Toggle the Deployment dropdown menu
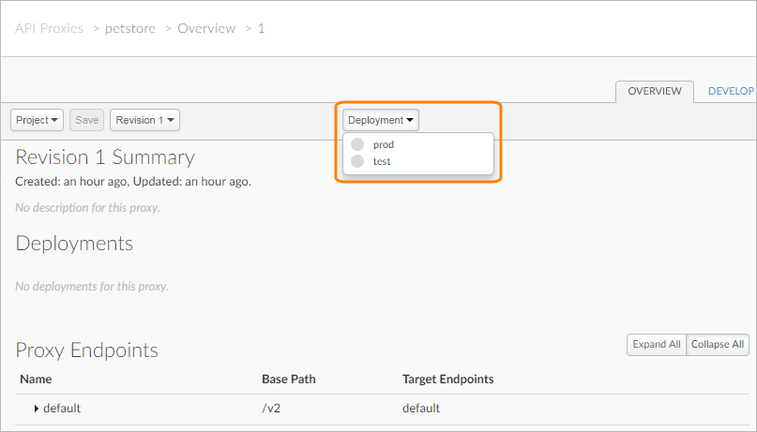Screen dimensions: 757x432 (381, 120)
